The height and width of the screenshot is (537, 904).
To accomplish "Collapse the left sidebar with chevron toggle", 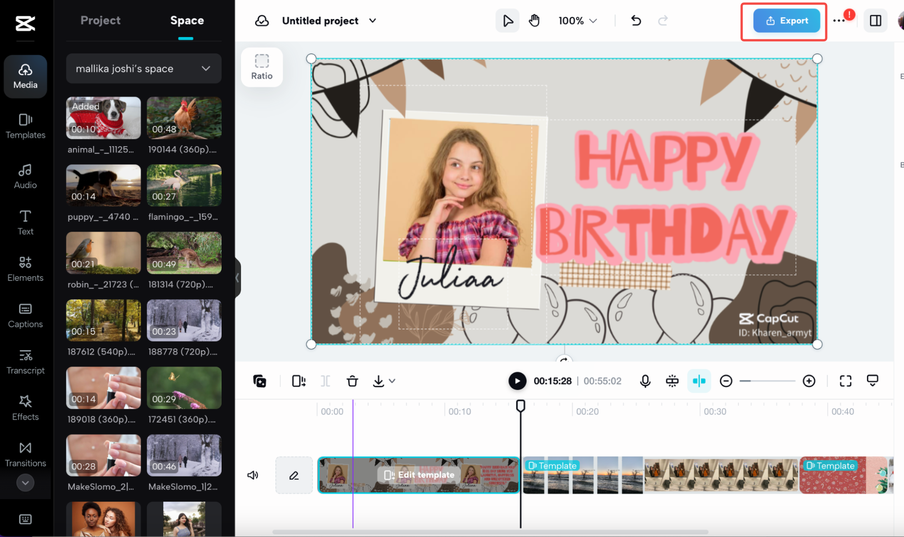I will tap(237, 278).
